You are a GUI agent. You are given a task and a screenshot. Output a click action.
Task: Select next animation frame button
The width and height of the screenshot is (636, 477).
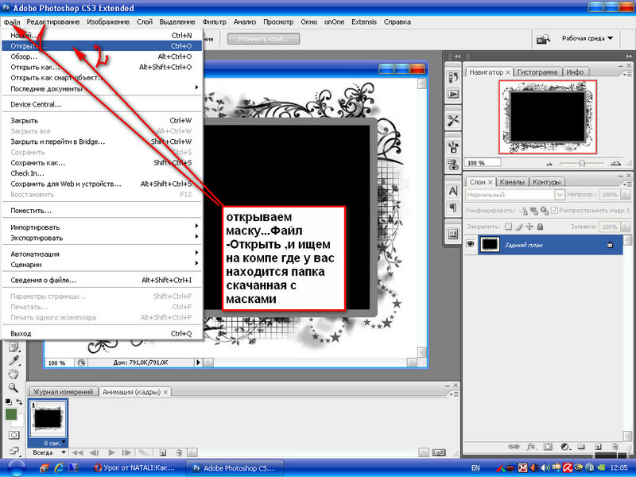coord(126,452)
